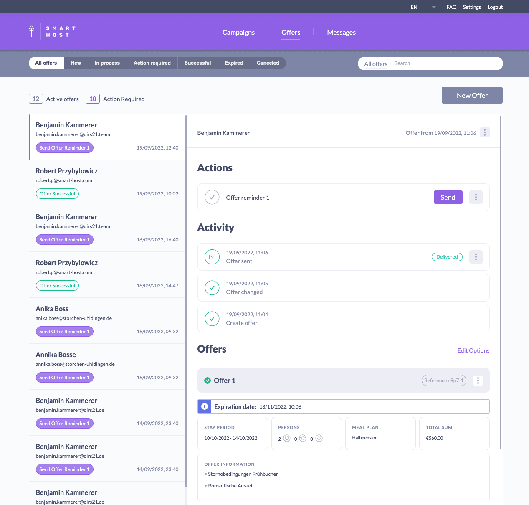The image size is (529, 505).
Task: Open three-dot menu on Offer 1 header
Action: (478, 381)
